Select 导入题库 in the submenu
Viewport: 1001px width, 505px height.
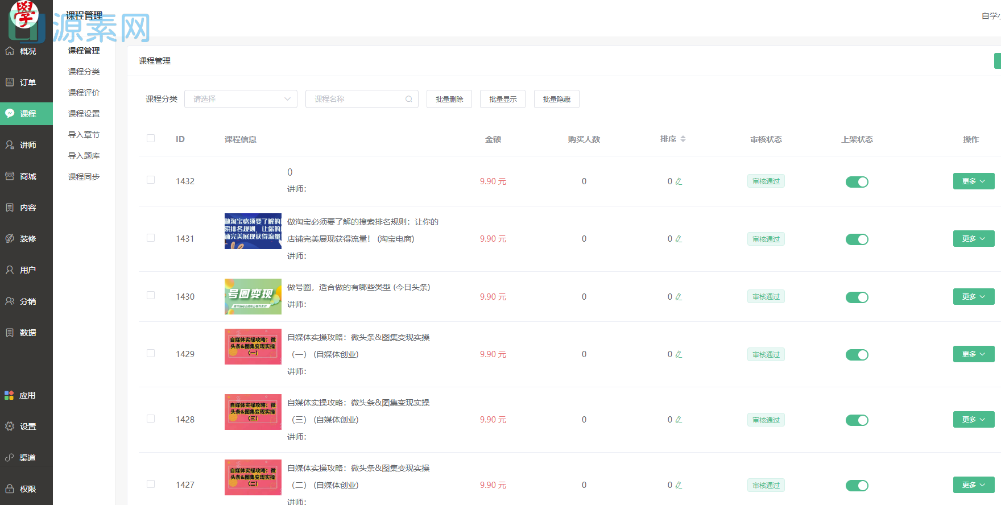(x=84, y=156)
